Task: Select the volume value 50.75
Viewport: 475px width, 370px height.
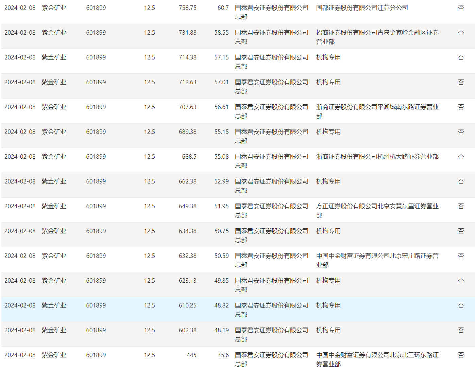Action: point(222,231)
